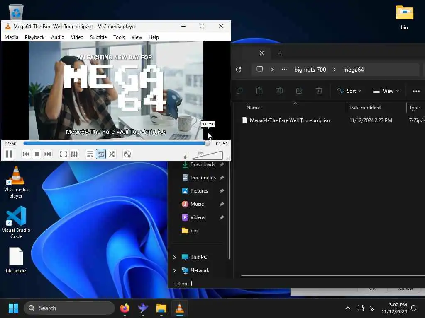
Task: Open Videos in Explorer sidebar
Action: [198, 217]
